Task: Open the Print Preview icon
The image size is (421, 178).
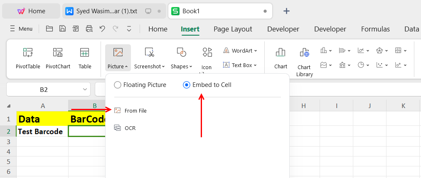Action: pyautogui.click(x=89, y=29)
